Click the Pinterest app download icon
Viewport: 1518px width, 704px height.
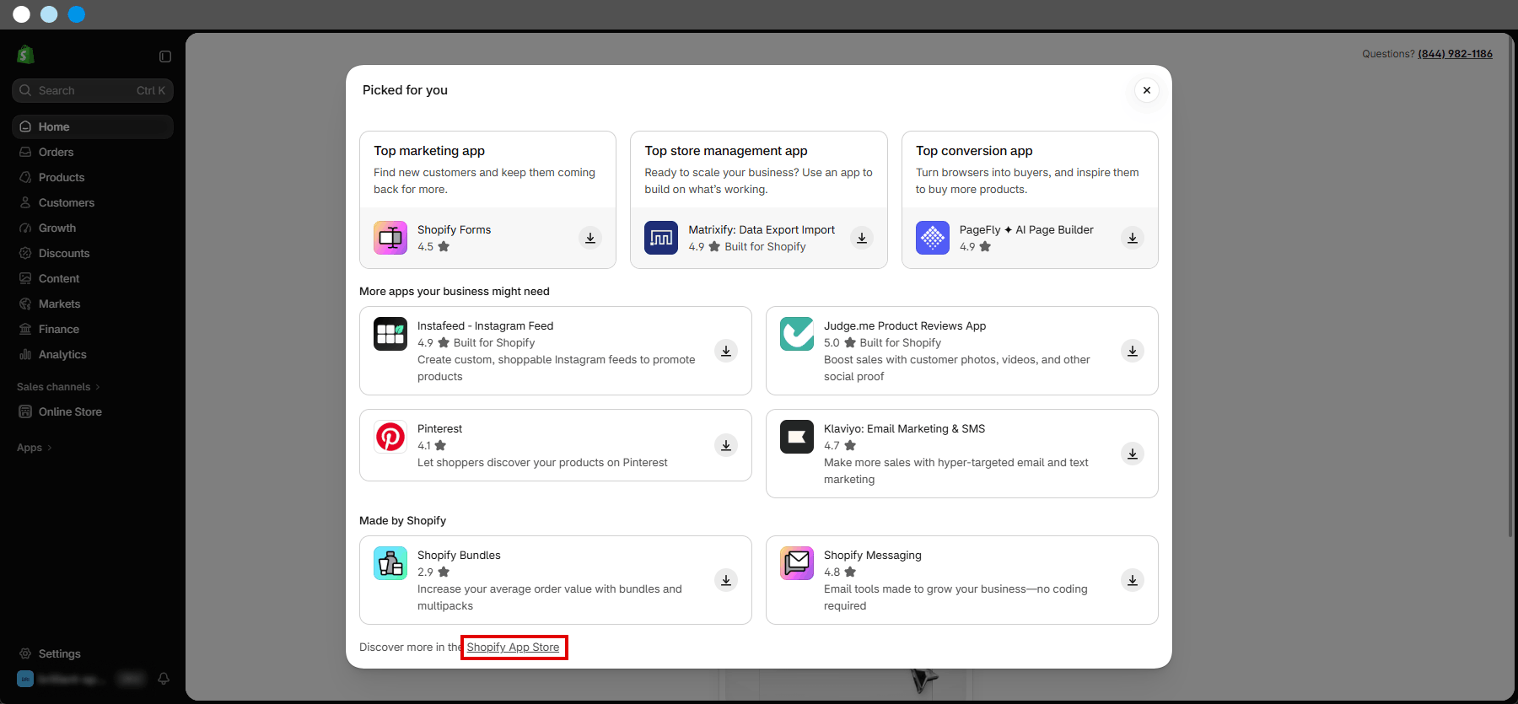pyautogui.click(x=726, y=445)
